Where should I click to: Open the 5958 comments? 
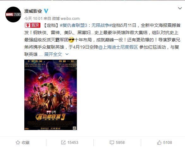tap(120, 142)
